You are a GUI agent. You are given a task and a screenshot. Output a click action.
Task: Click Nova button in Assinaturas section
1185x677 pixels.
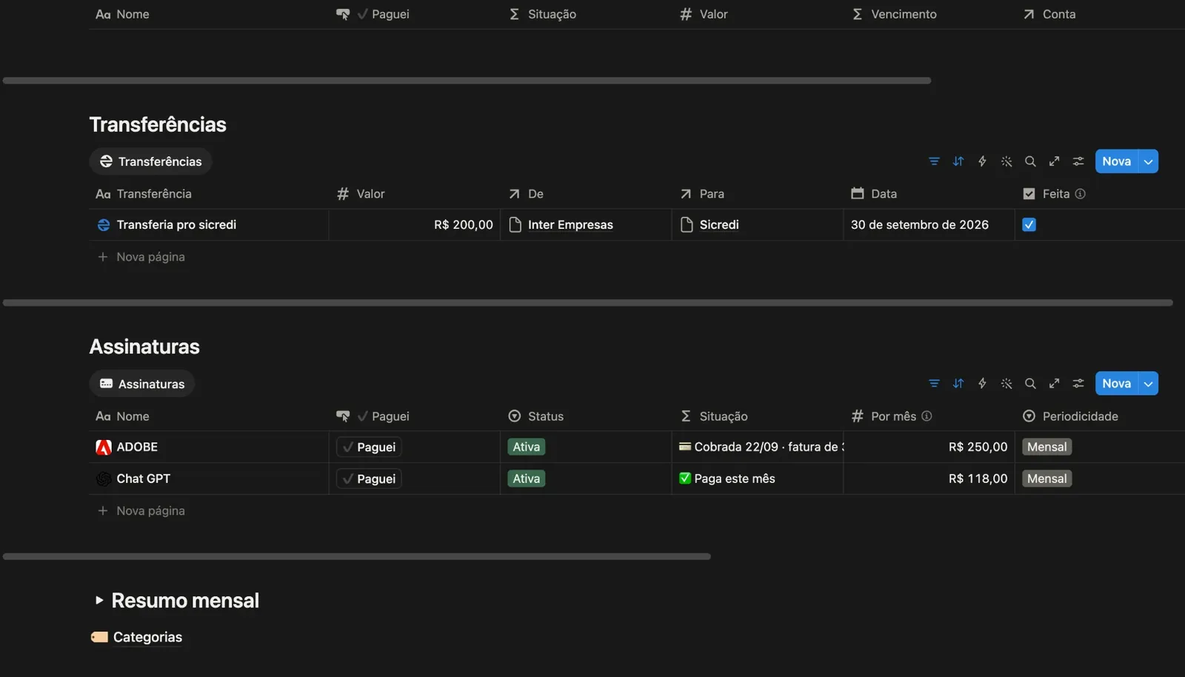coord(1117,384)
